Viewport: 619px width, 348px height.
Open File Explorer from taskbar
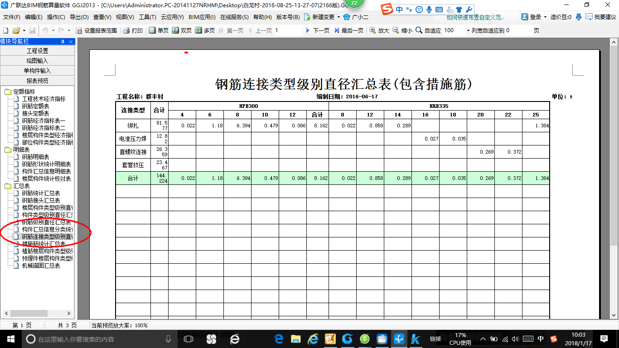click(296, 338)
